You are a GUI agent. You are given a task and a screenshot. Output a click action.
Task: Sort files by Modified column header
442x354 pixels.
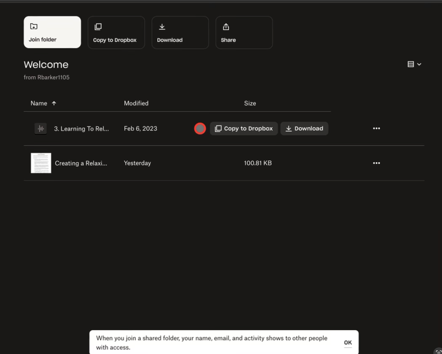(136, 103)
